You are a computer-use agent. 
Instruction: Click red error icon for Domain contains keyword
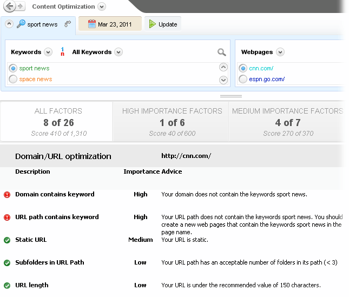(x=7, y=195)
